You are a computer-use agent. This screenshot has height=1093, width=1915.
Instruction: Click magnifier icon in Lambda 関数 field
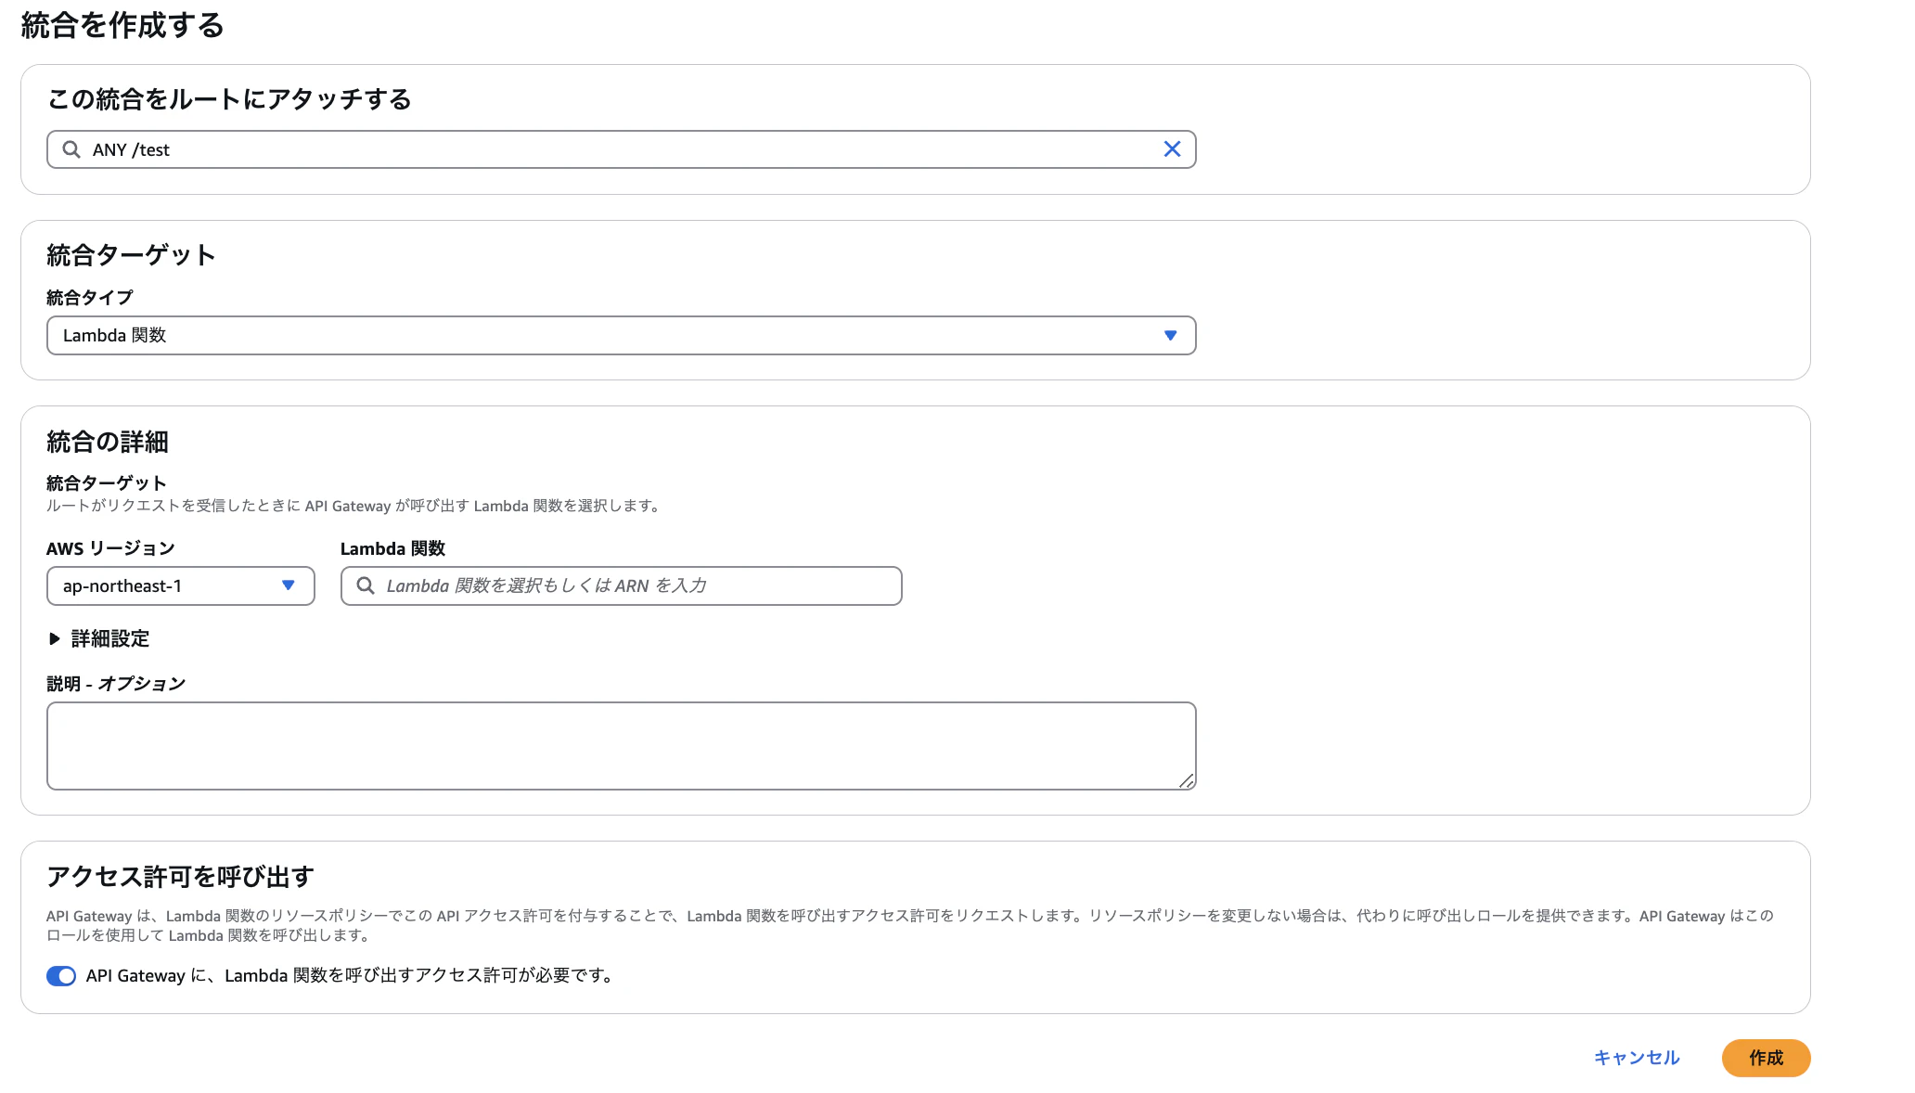pyautogui.click(x=366, y=585)
